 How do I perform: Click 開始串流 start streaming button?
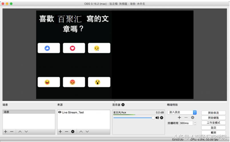pyautogui.click(x=213, y=113)
